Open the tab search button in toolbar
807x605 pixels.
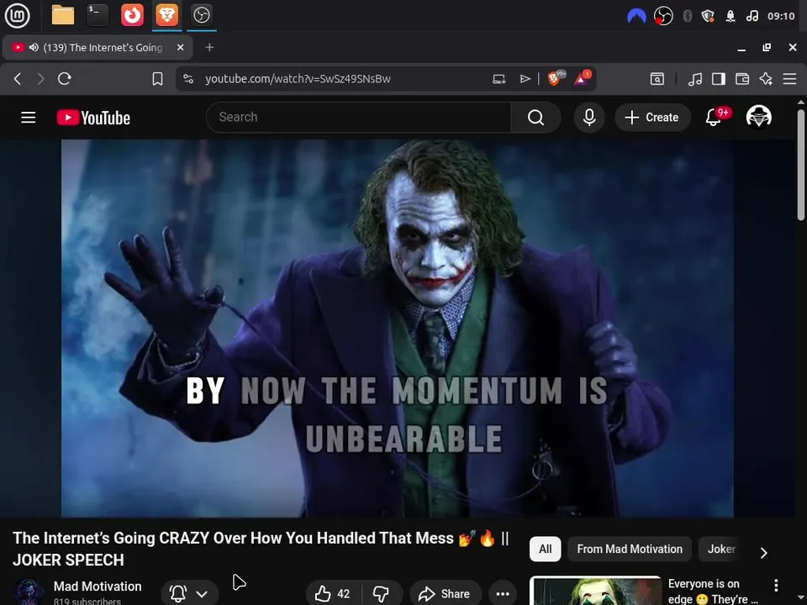(x=657, y=79)
